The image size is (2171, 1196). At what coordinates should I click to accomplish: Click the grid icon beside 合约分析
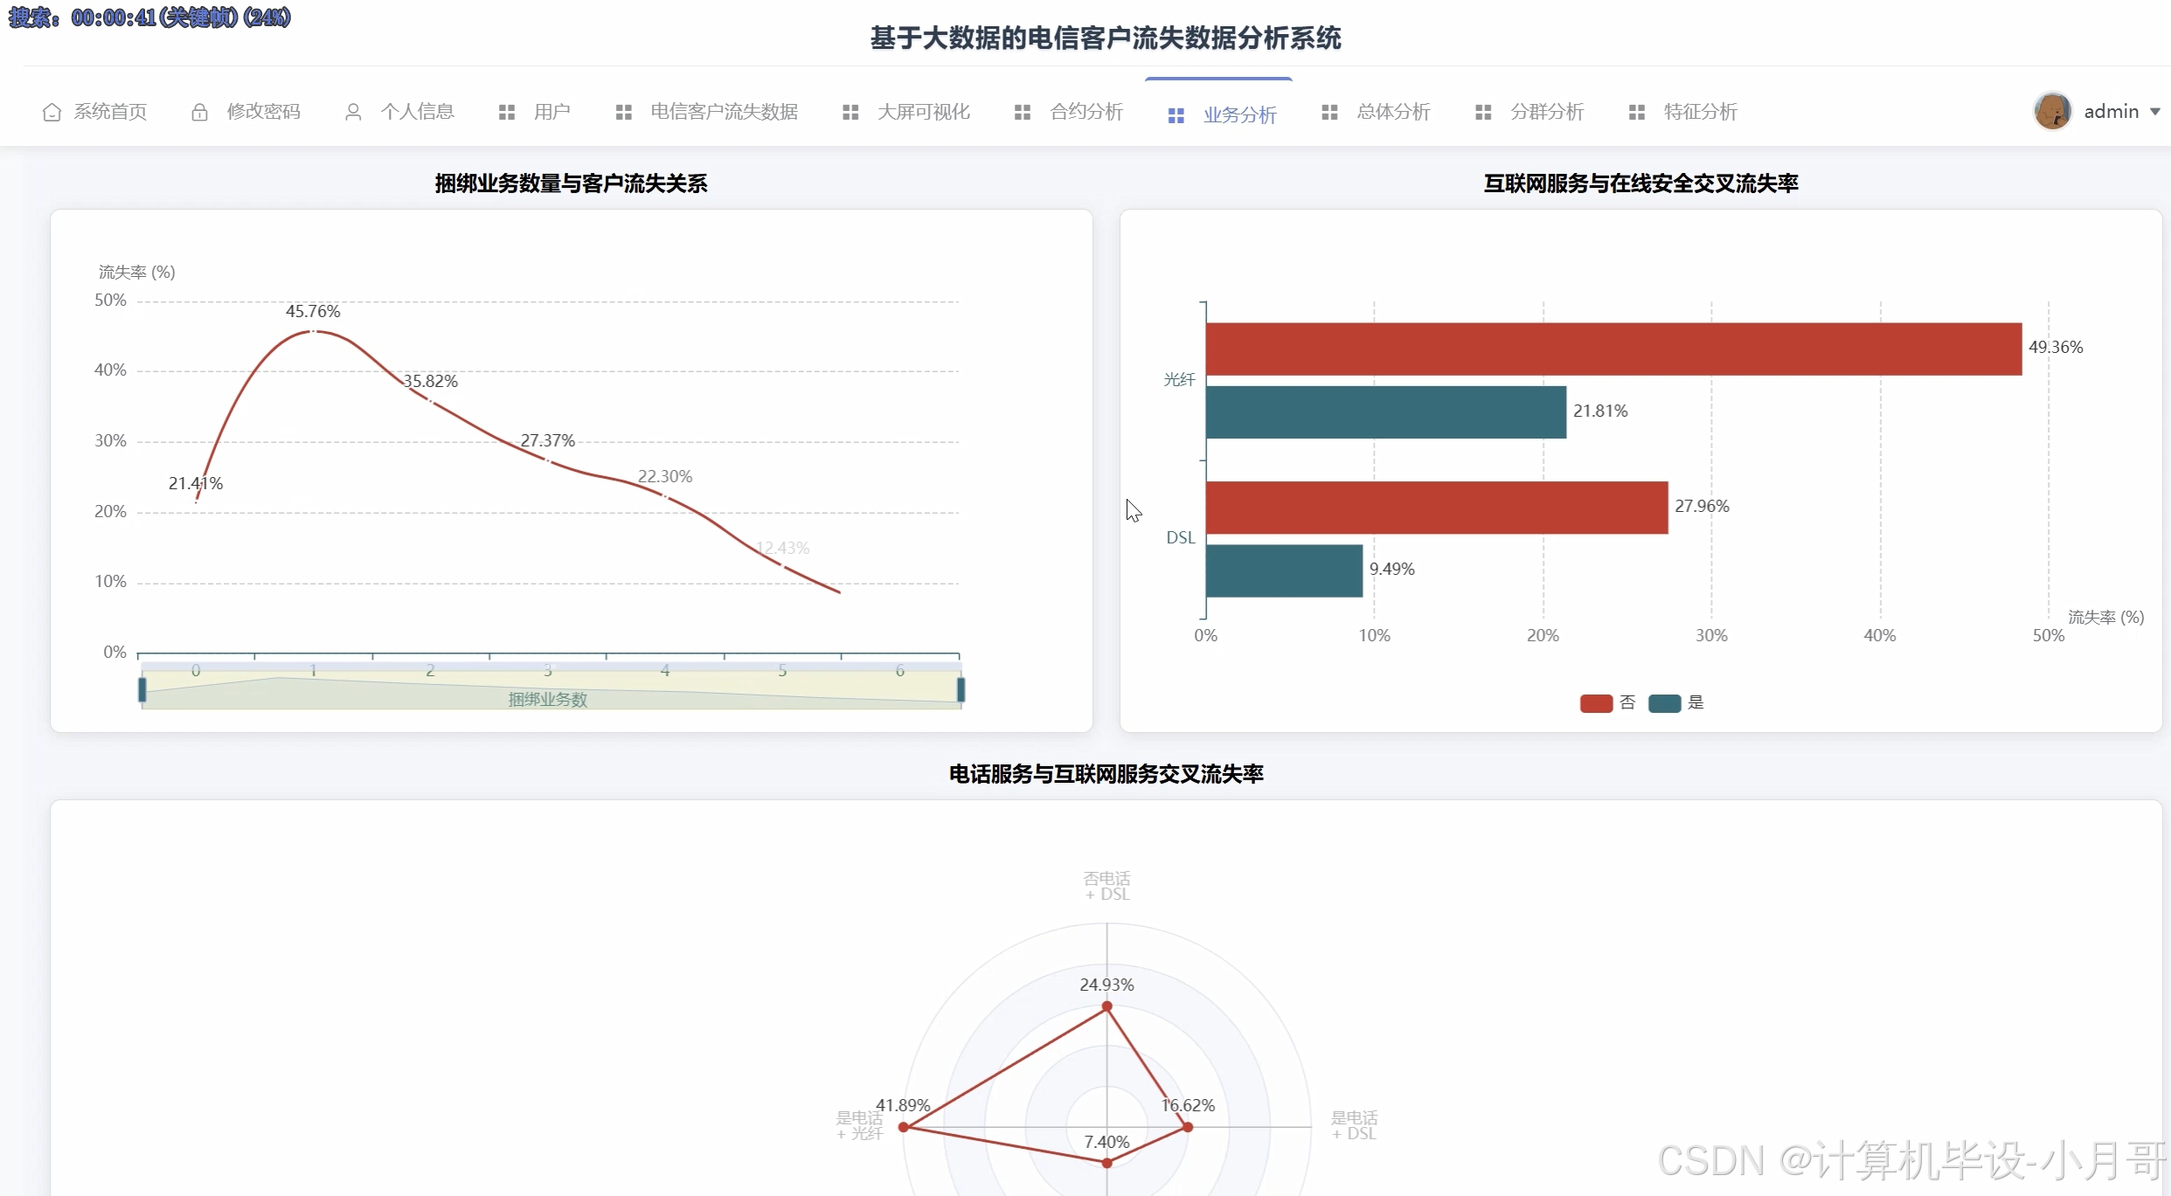1022,112
